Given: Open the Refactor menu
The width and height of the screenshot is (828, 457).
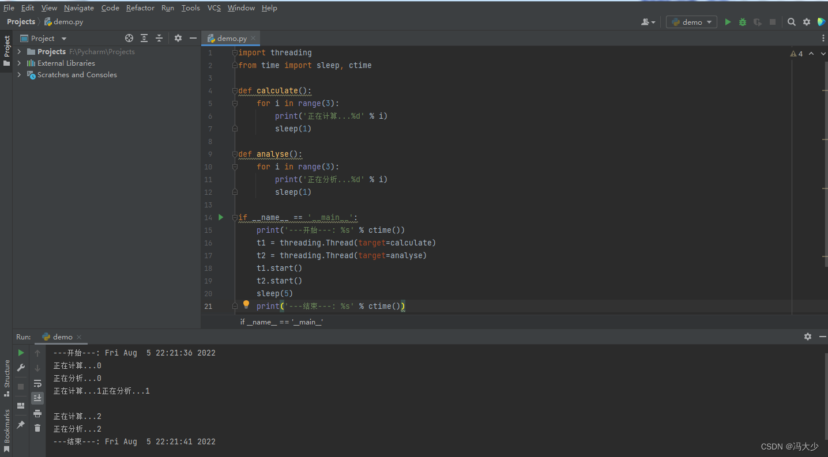Looking at the screenshot, I should point(140,7).
